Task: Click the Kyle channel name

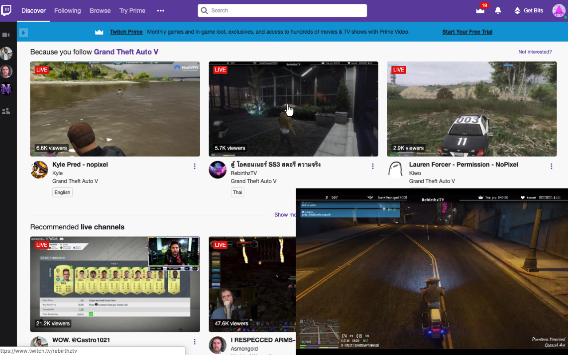Action: coord(57,173)
